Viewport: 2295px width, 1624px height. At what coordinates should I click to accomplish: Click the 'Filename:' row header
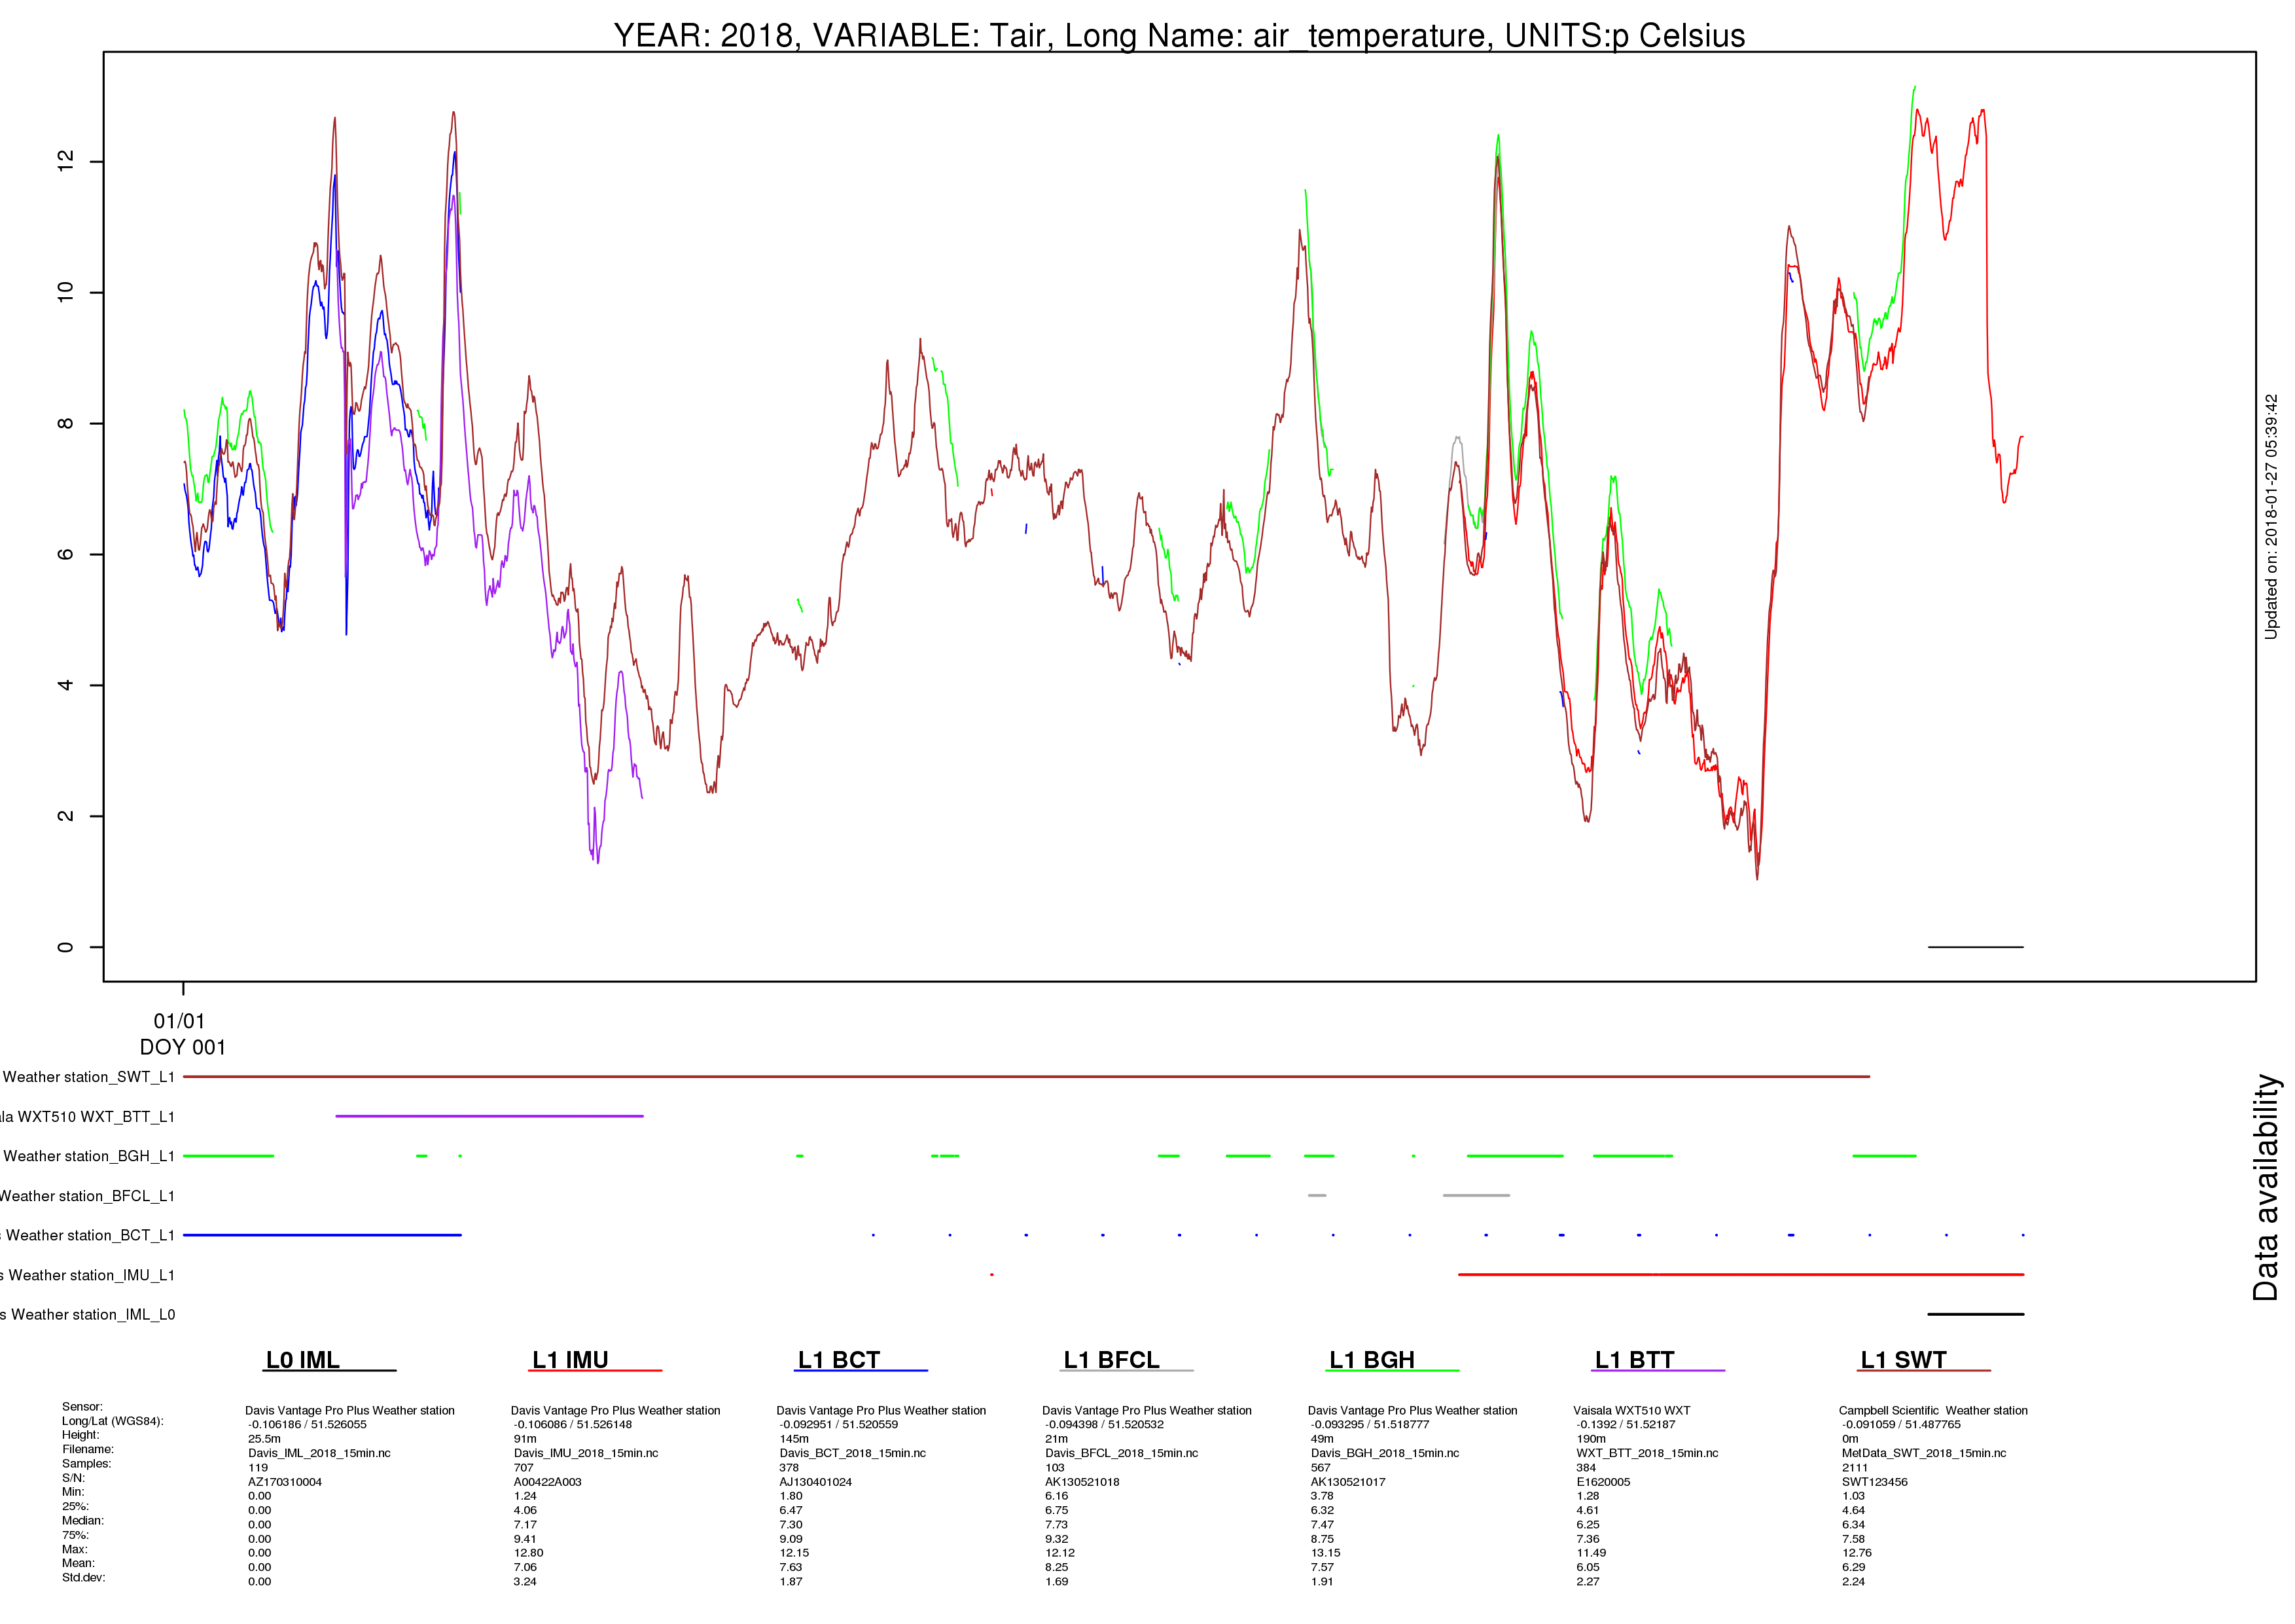88,1449
